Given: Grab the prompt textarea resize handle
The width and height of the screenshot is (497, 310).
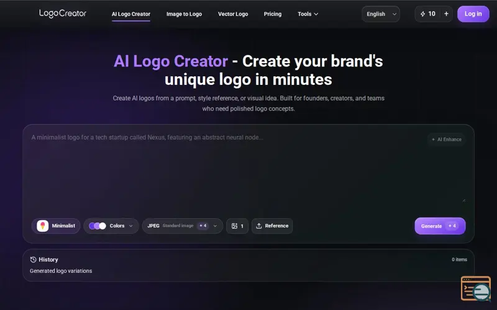Looking at the screenshot, I should point(463,200).
